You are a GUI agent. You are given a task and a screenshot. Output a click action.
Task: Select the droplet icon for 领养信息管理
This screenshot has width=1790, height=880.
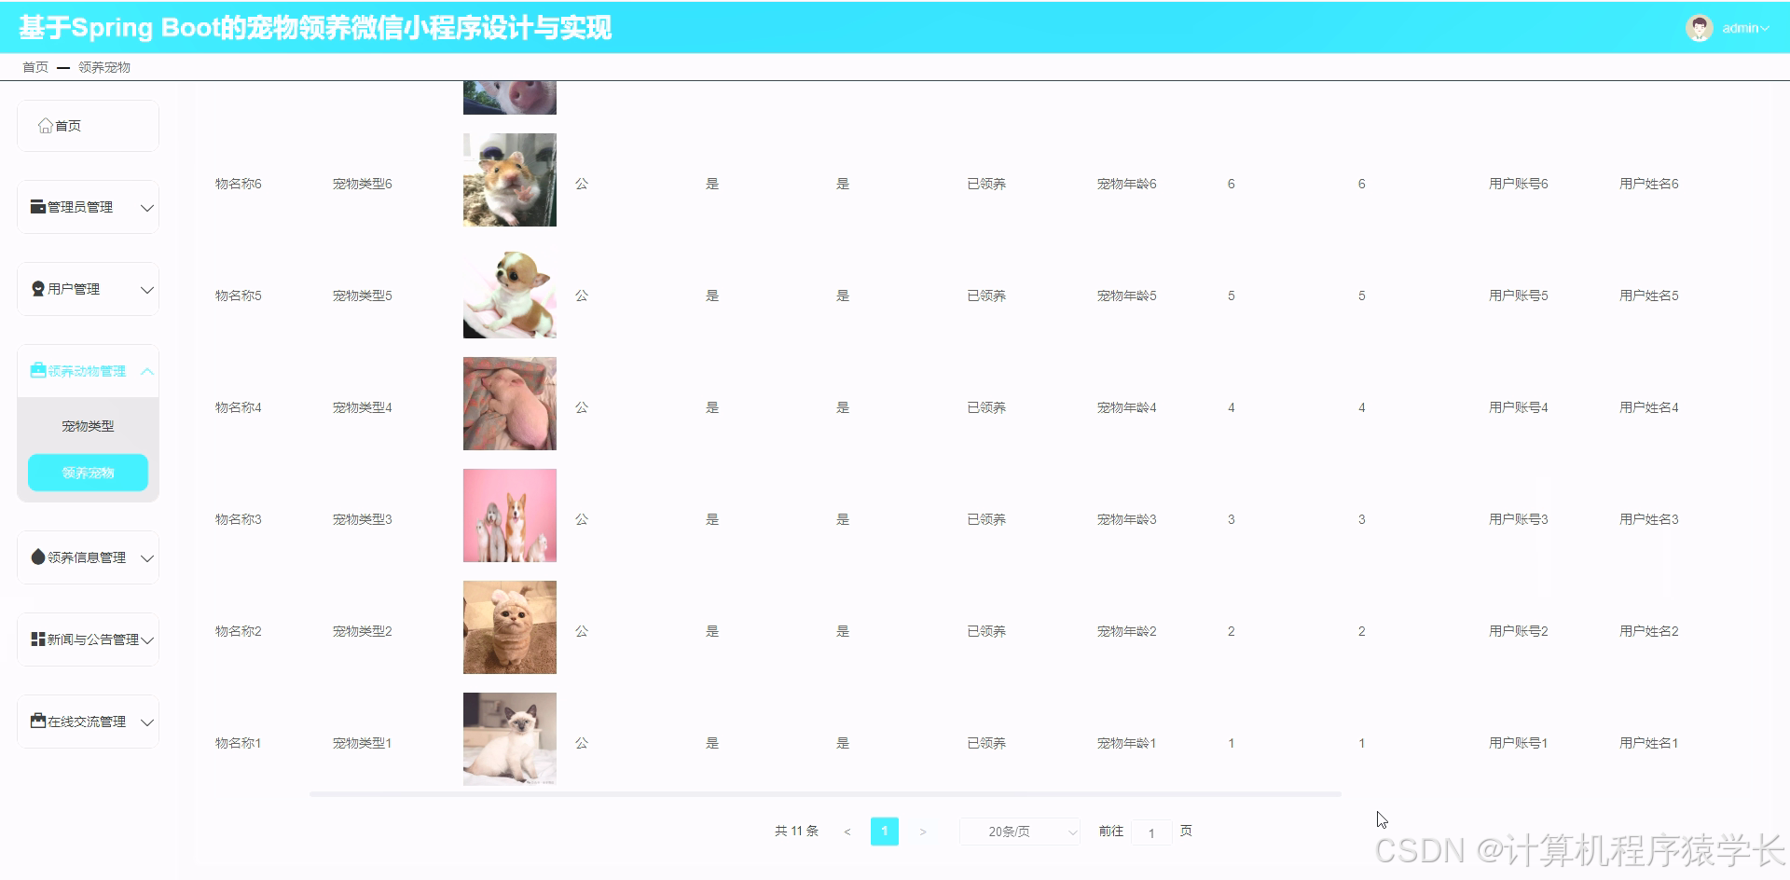pyautogui.click(x=37, y=557)
